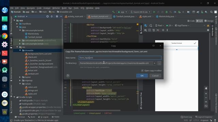
Task: Collapse the values folder
Action: pyautogui.click(x=20, y=84)
